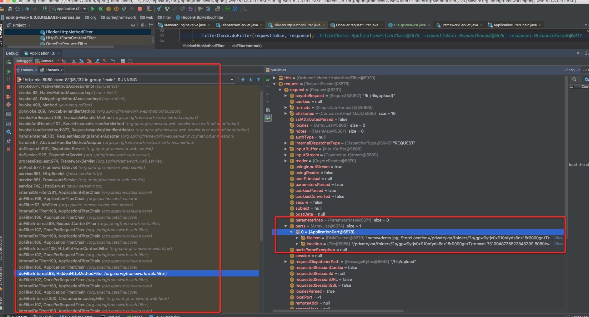Toggle the frames filter funnel icon
The height and width of the screenshot is (317, 589).
[259, 80]
